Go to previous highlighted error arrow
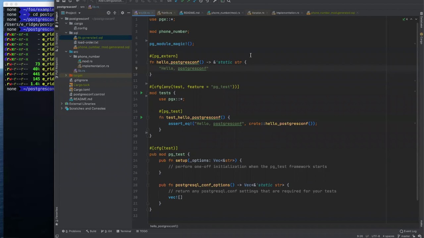The width and height of the screenshot is (424, 238). pos(411,19)
